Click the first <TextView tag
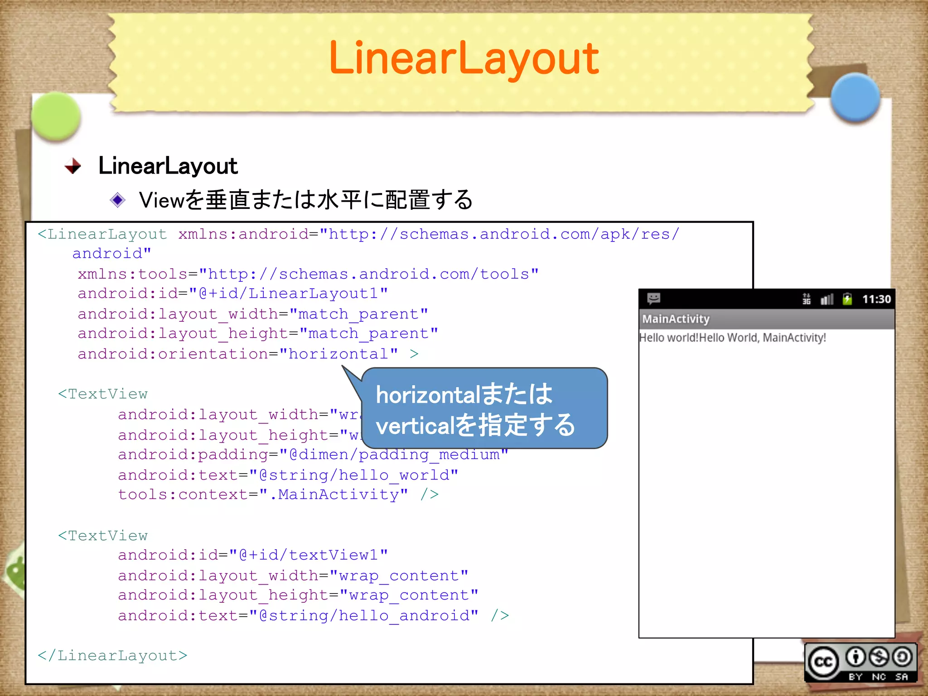This screenshot has height=696, width=928. (103, 394)
